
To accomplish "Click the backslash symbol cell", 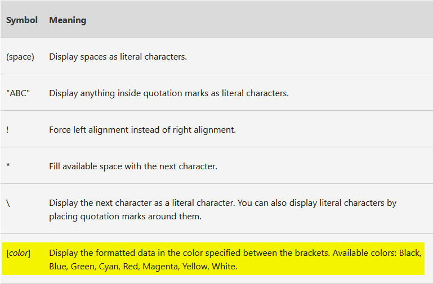I will [x=8, y=204].
